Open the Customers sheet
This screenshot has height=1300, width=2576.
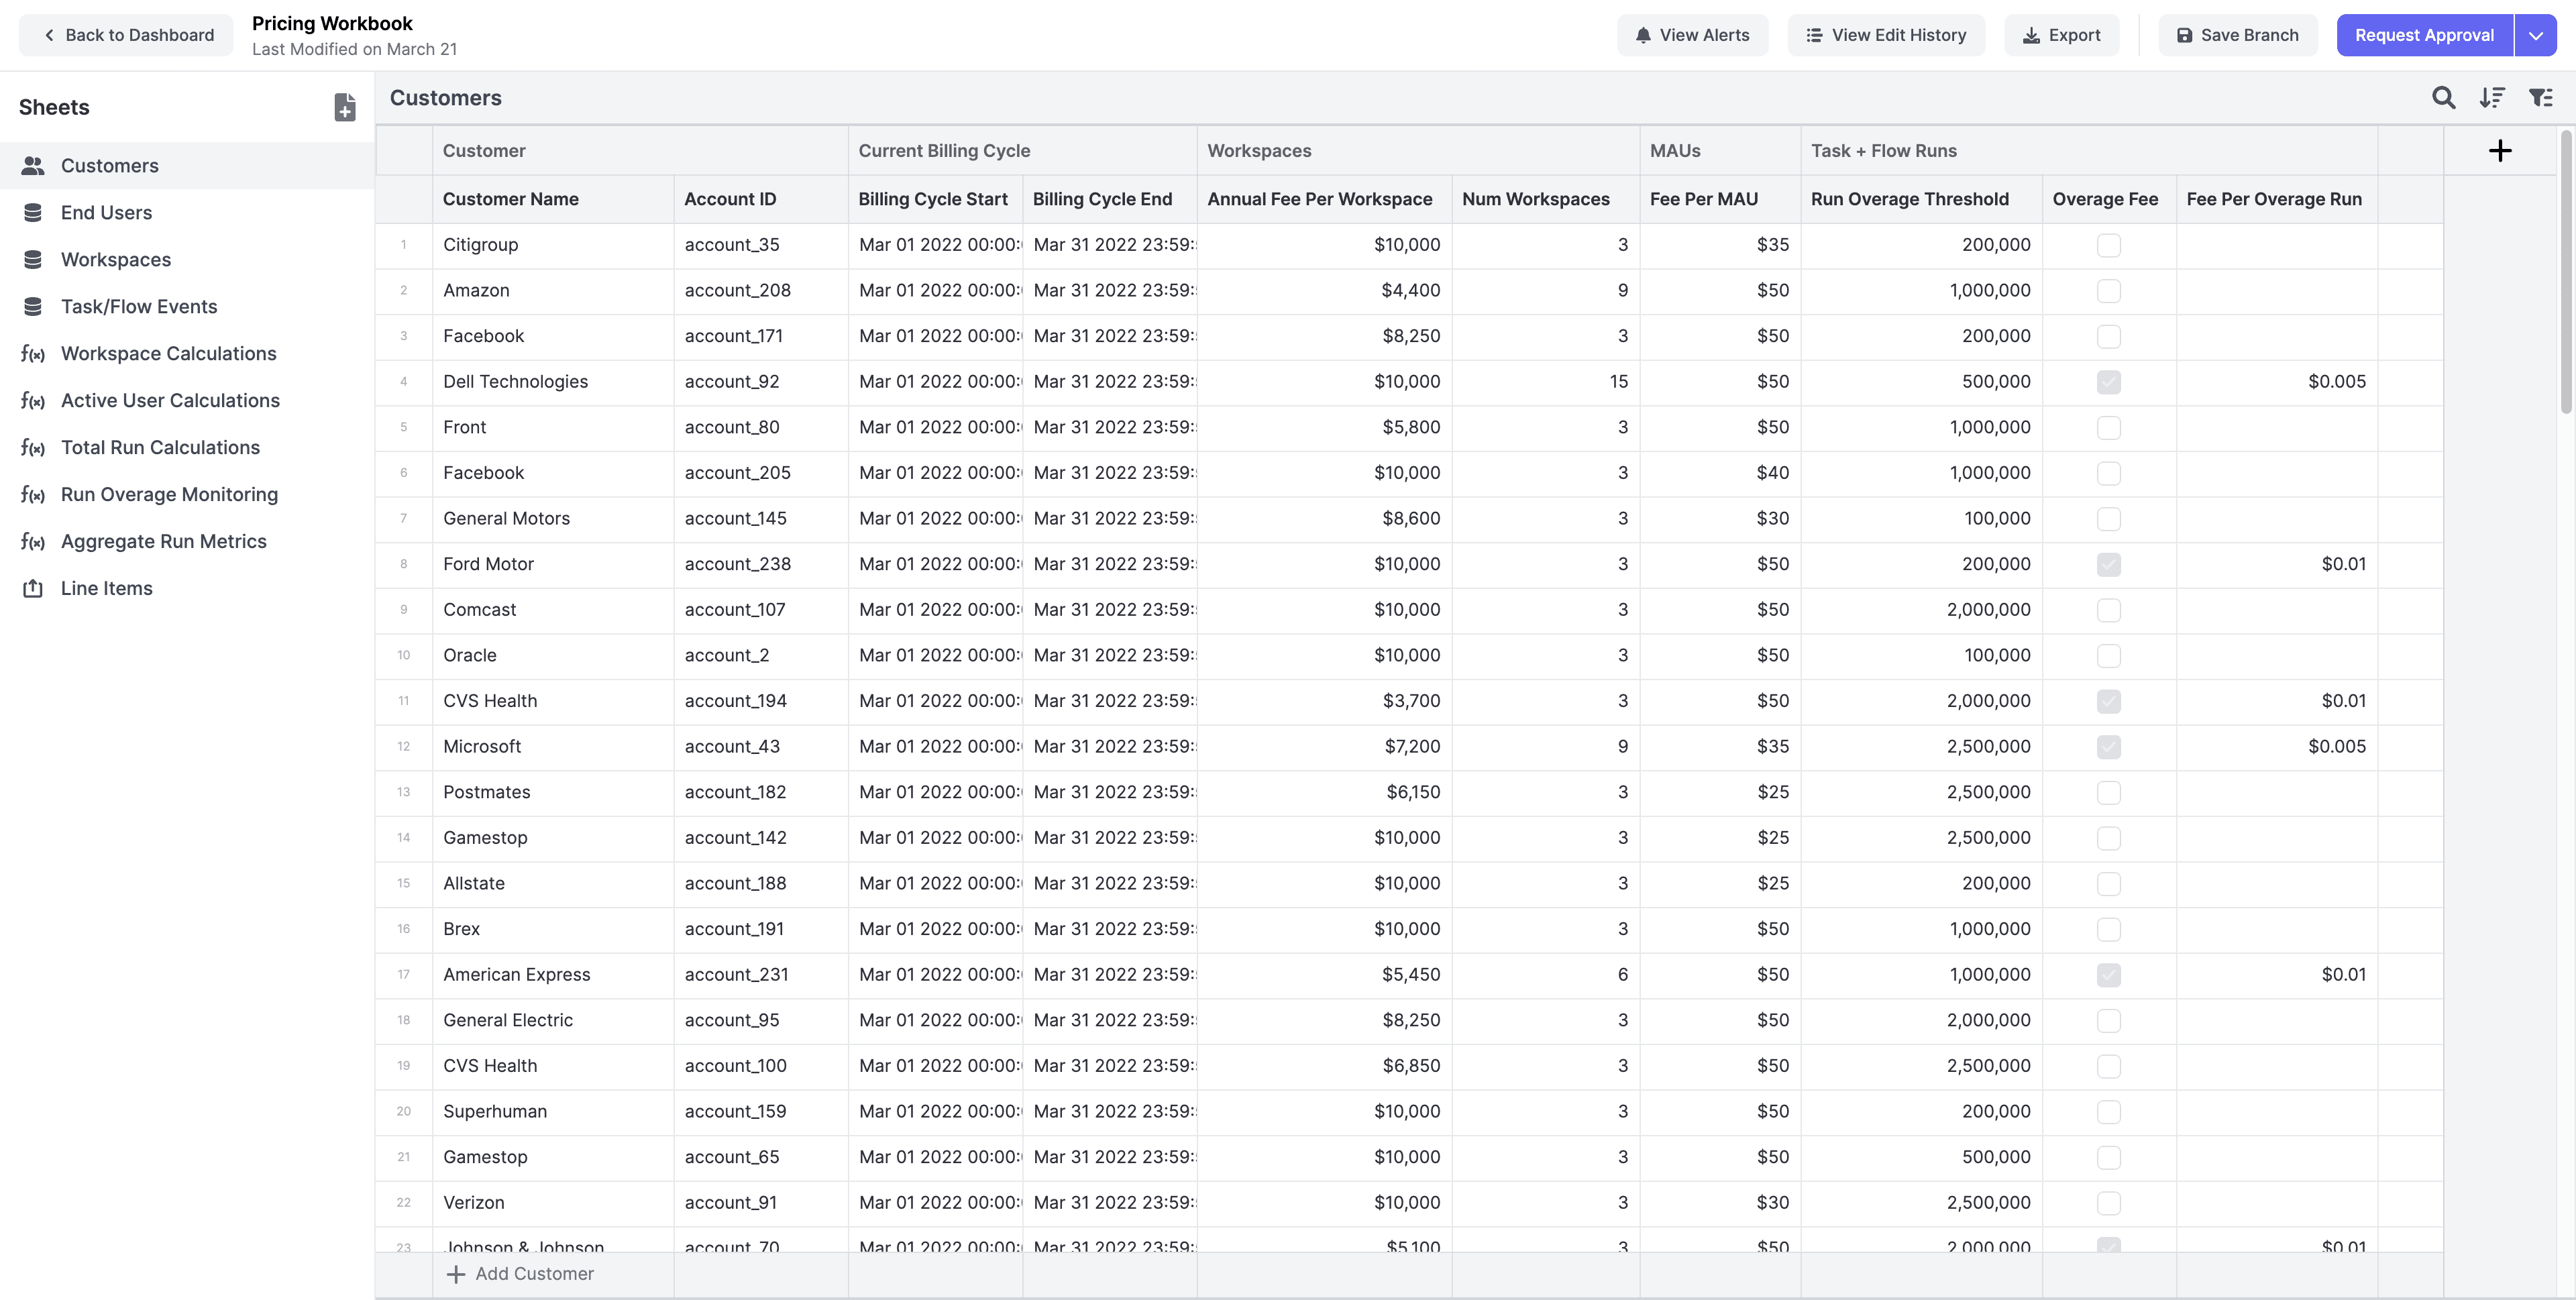coord(187,166)
